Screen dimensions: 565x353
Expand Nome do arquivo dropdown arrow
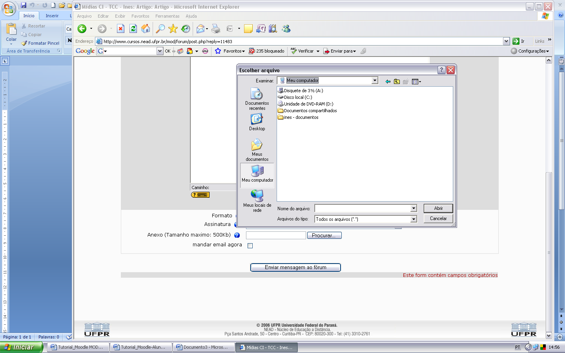(414, 209)
